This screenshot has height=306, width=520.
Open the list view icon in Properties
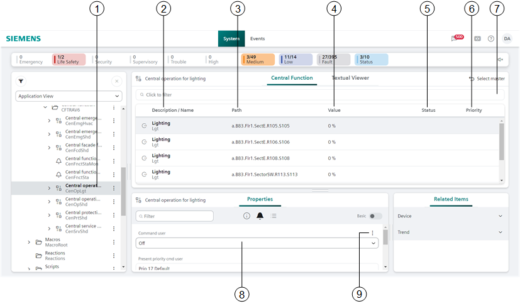coord(274,216)
